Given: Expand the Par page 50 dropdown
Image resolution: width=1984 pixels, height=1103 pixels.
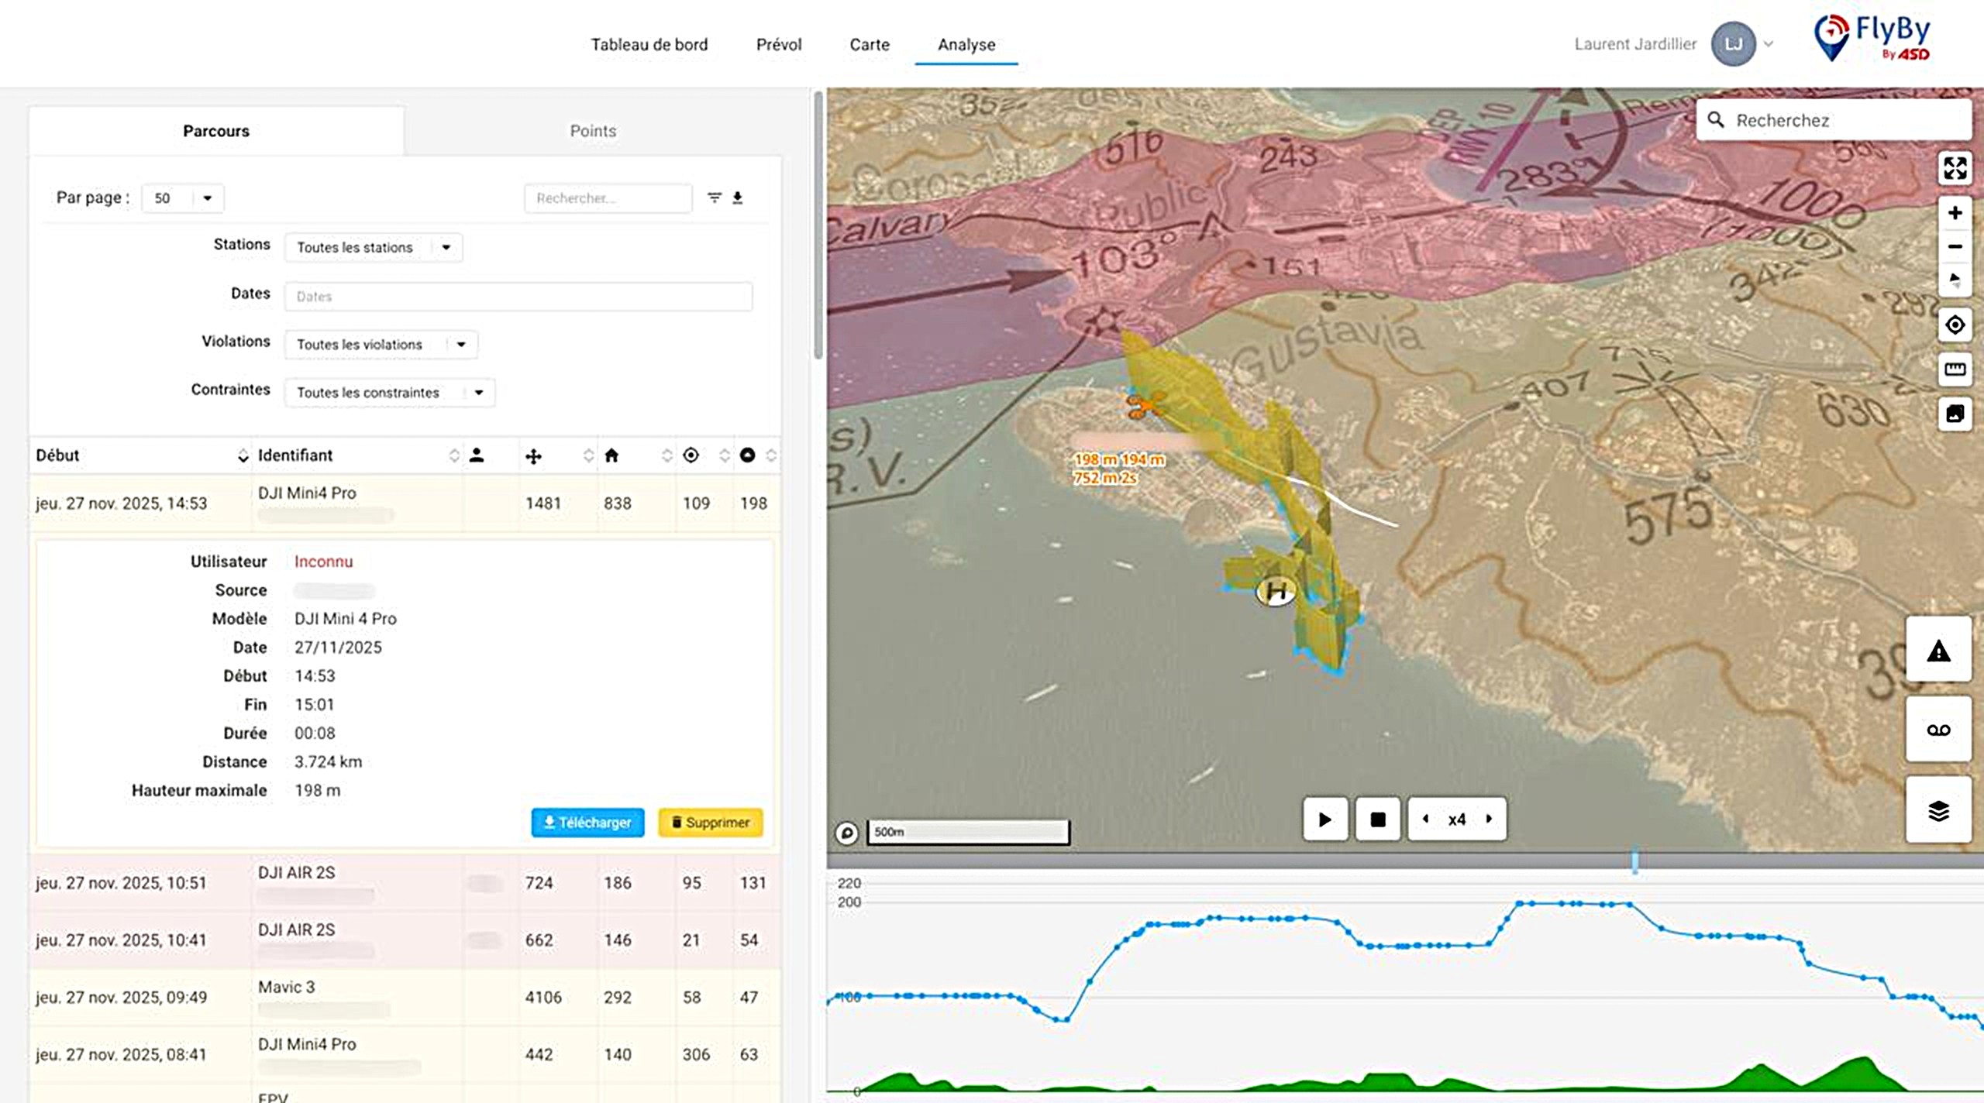Looking at the screenshot, I should tap(183, 198).
